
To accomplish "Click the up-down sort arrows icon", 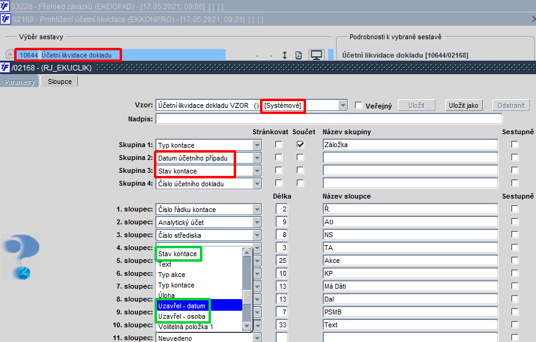I will (285, 55).
